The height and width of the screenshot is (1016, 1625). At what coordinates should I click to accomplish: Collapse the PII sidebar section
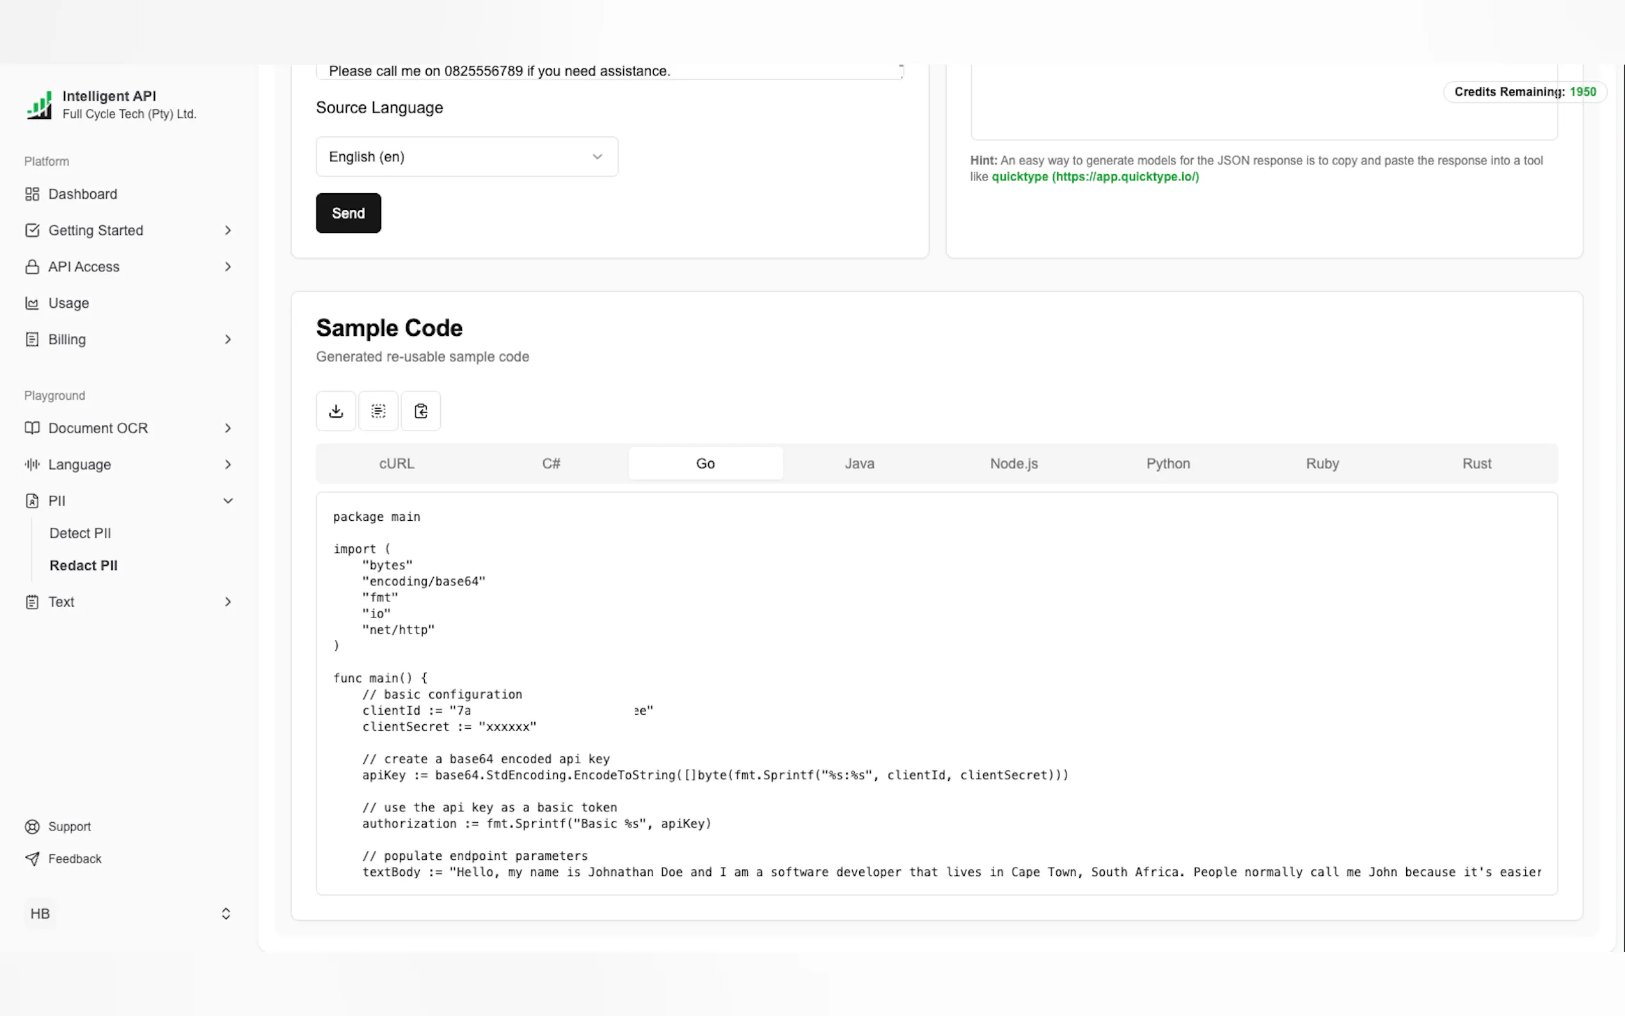(228, 500)
